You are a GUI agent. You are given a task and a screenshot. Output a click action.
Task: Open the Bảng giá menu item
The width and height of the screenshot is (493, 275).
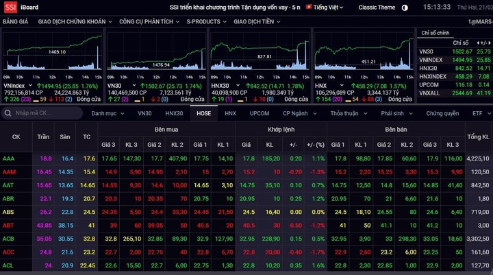[x=16, y=21]
